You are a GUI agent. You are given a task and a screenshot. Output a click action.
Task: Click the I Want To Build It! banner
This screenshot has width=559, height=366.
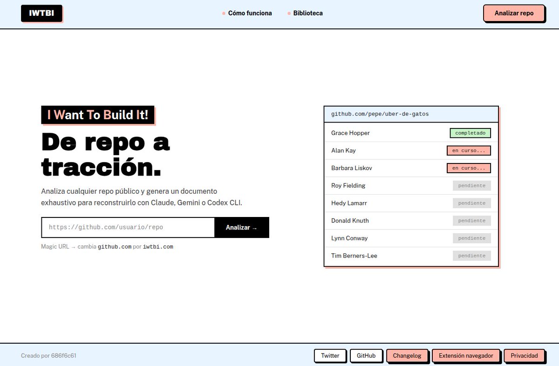click(x=98, y=115)
